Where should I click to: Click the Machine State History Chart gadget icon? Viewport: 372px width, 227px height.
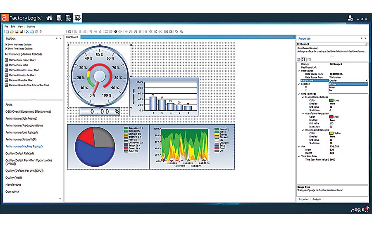point(7,60)
